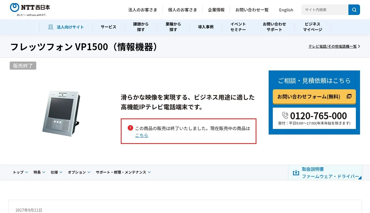Click the 販売終了 label badge
The image size is (370, 213).
pos(23,66)
